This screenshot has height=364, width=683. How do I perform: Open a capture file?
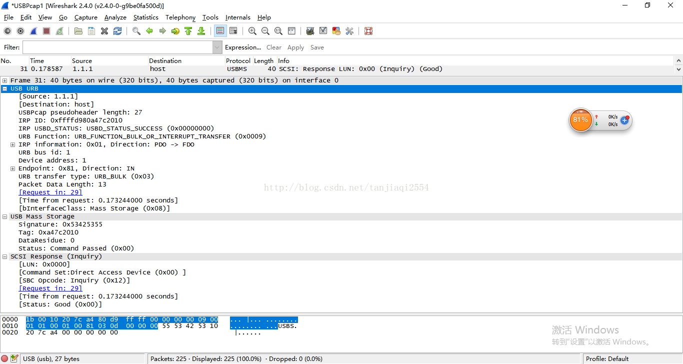pyautogui.click(x=78, y=31)
